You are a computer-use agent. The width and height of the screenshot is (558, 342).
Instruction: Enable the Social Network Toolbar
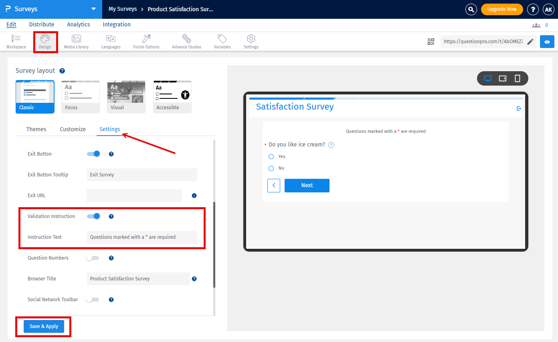coord(92,299)
